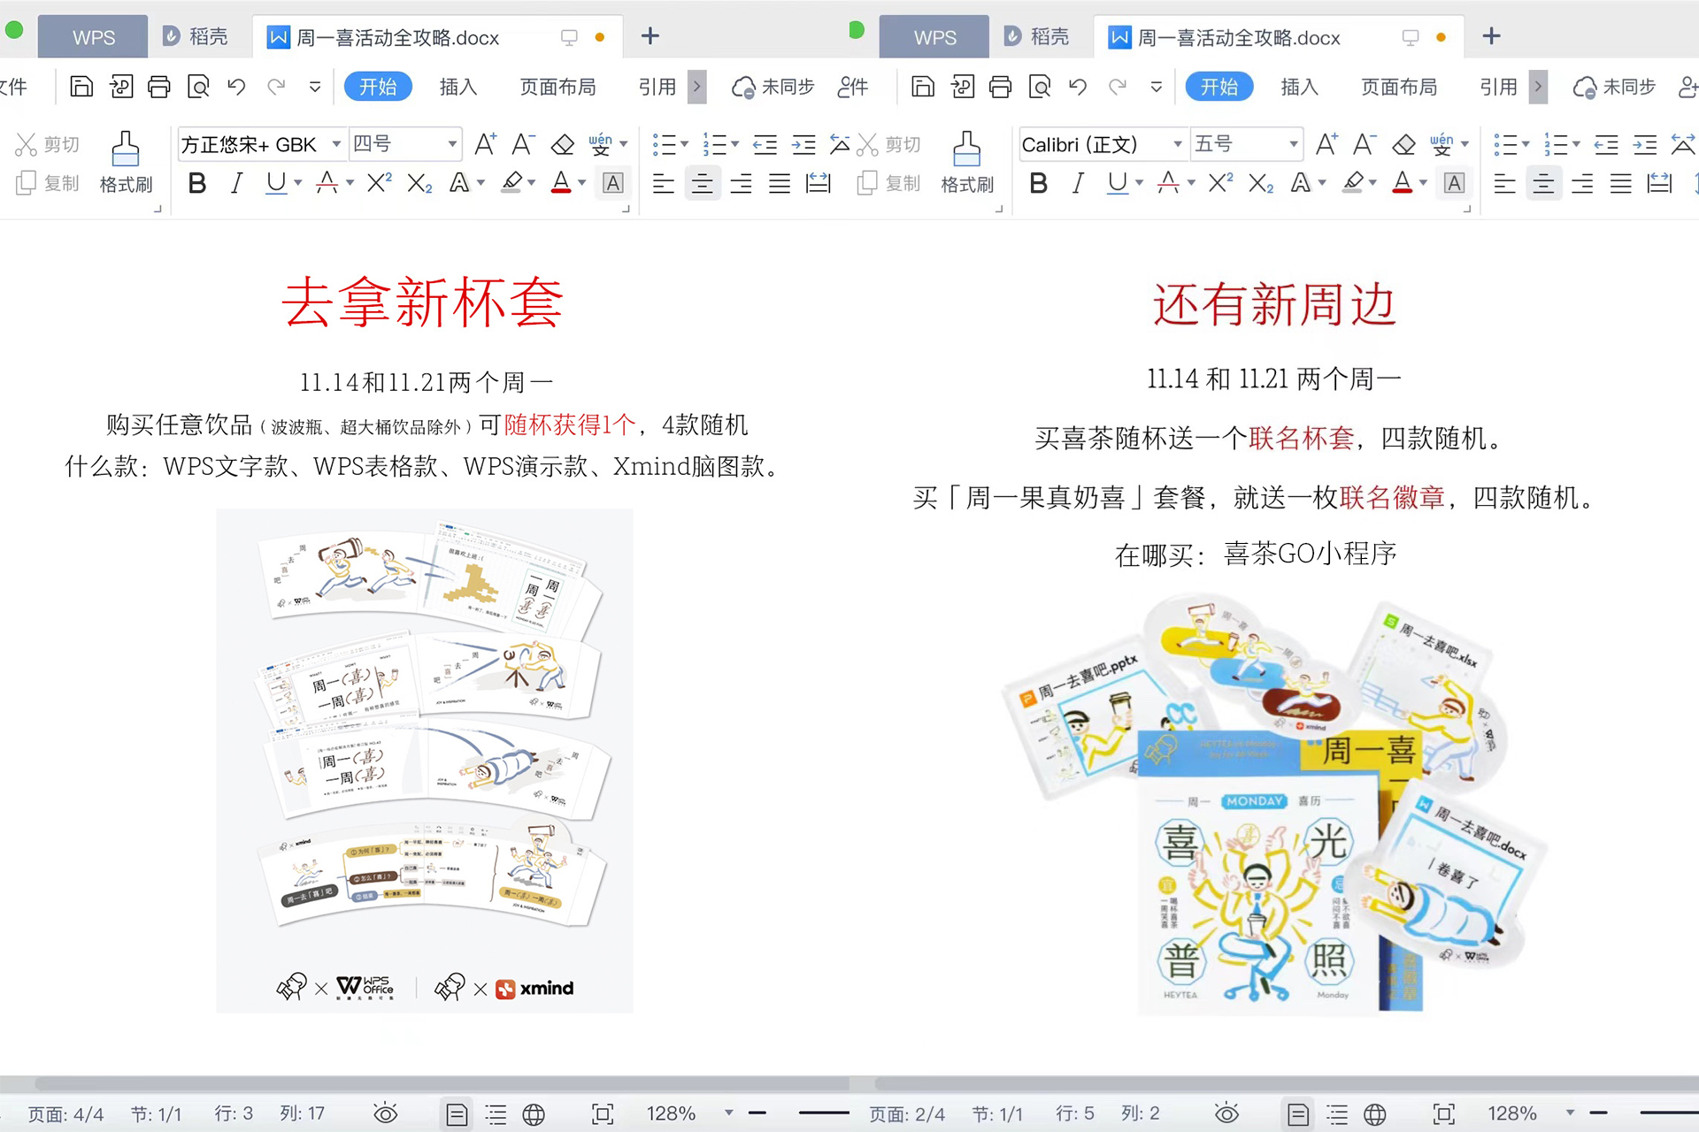Click character border A icon in right window
This screenshot has width=1699, height=1132.
1454,183
